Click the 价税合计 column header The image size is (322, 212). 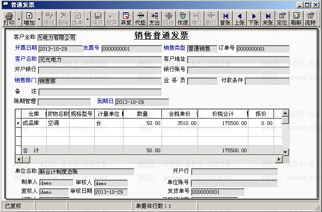tap(223, 114)
